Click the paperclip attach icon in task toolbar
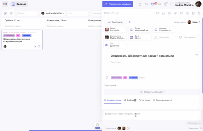The image size is (203, 131). pyautogui.click(x=175, y=13)
